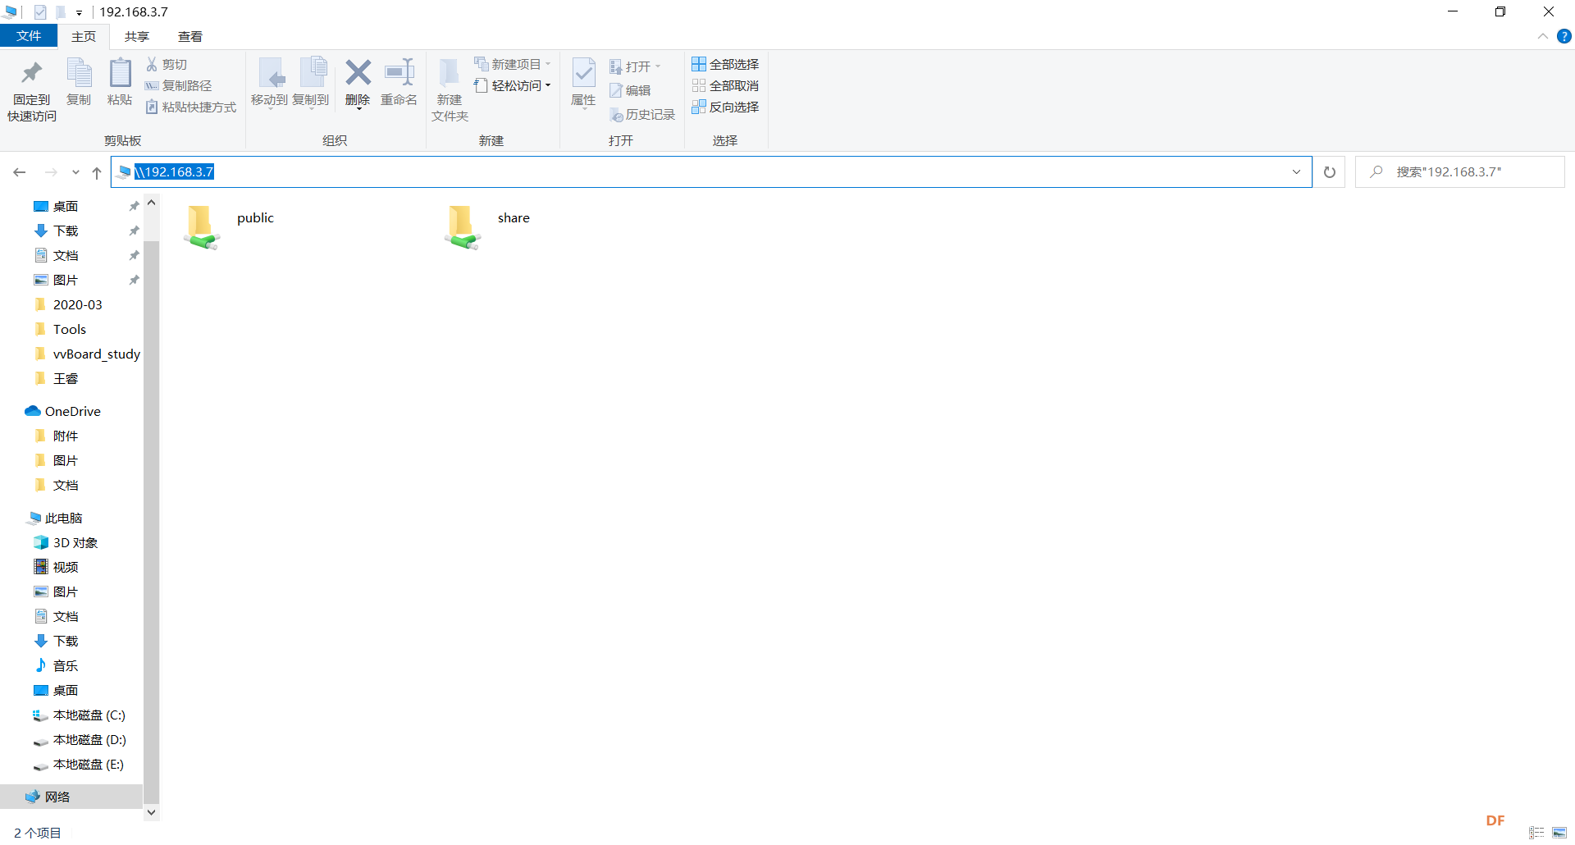
Task: Select the share shared folder
Action: tap(487, 226)
